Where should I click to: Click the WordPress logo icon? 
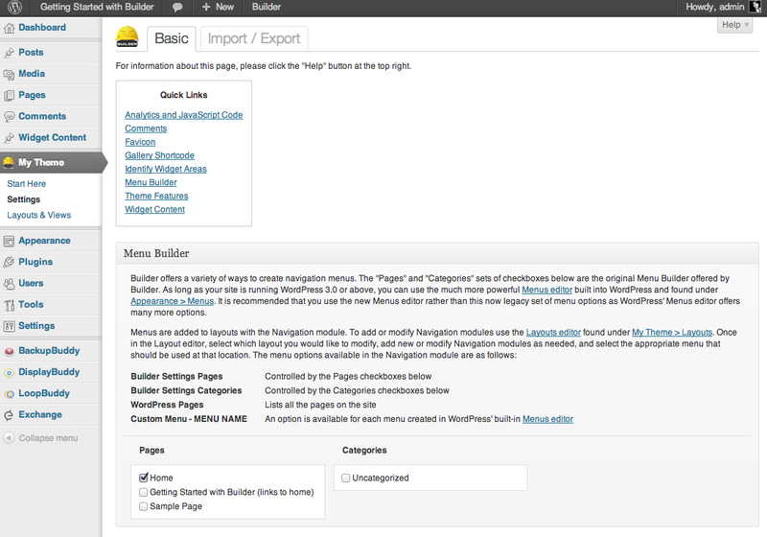click(15, 7)
